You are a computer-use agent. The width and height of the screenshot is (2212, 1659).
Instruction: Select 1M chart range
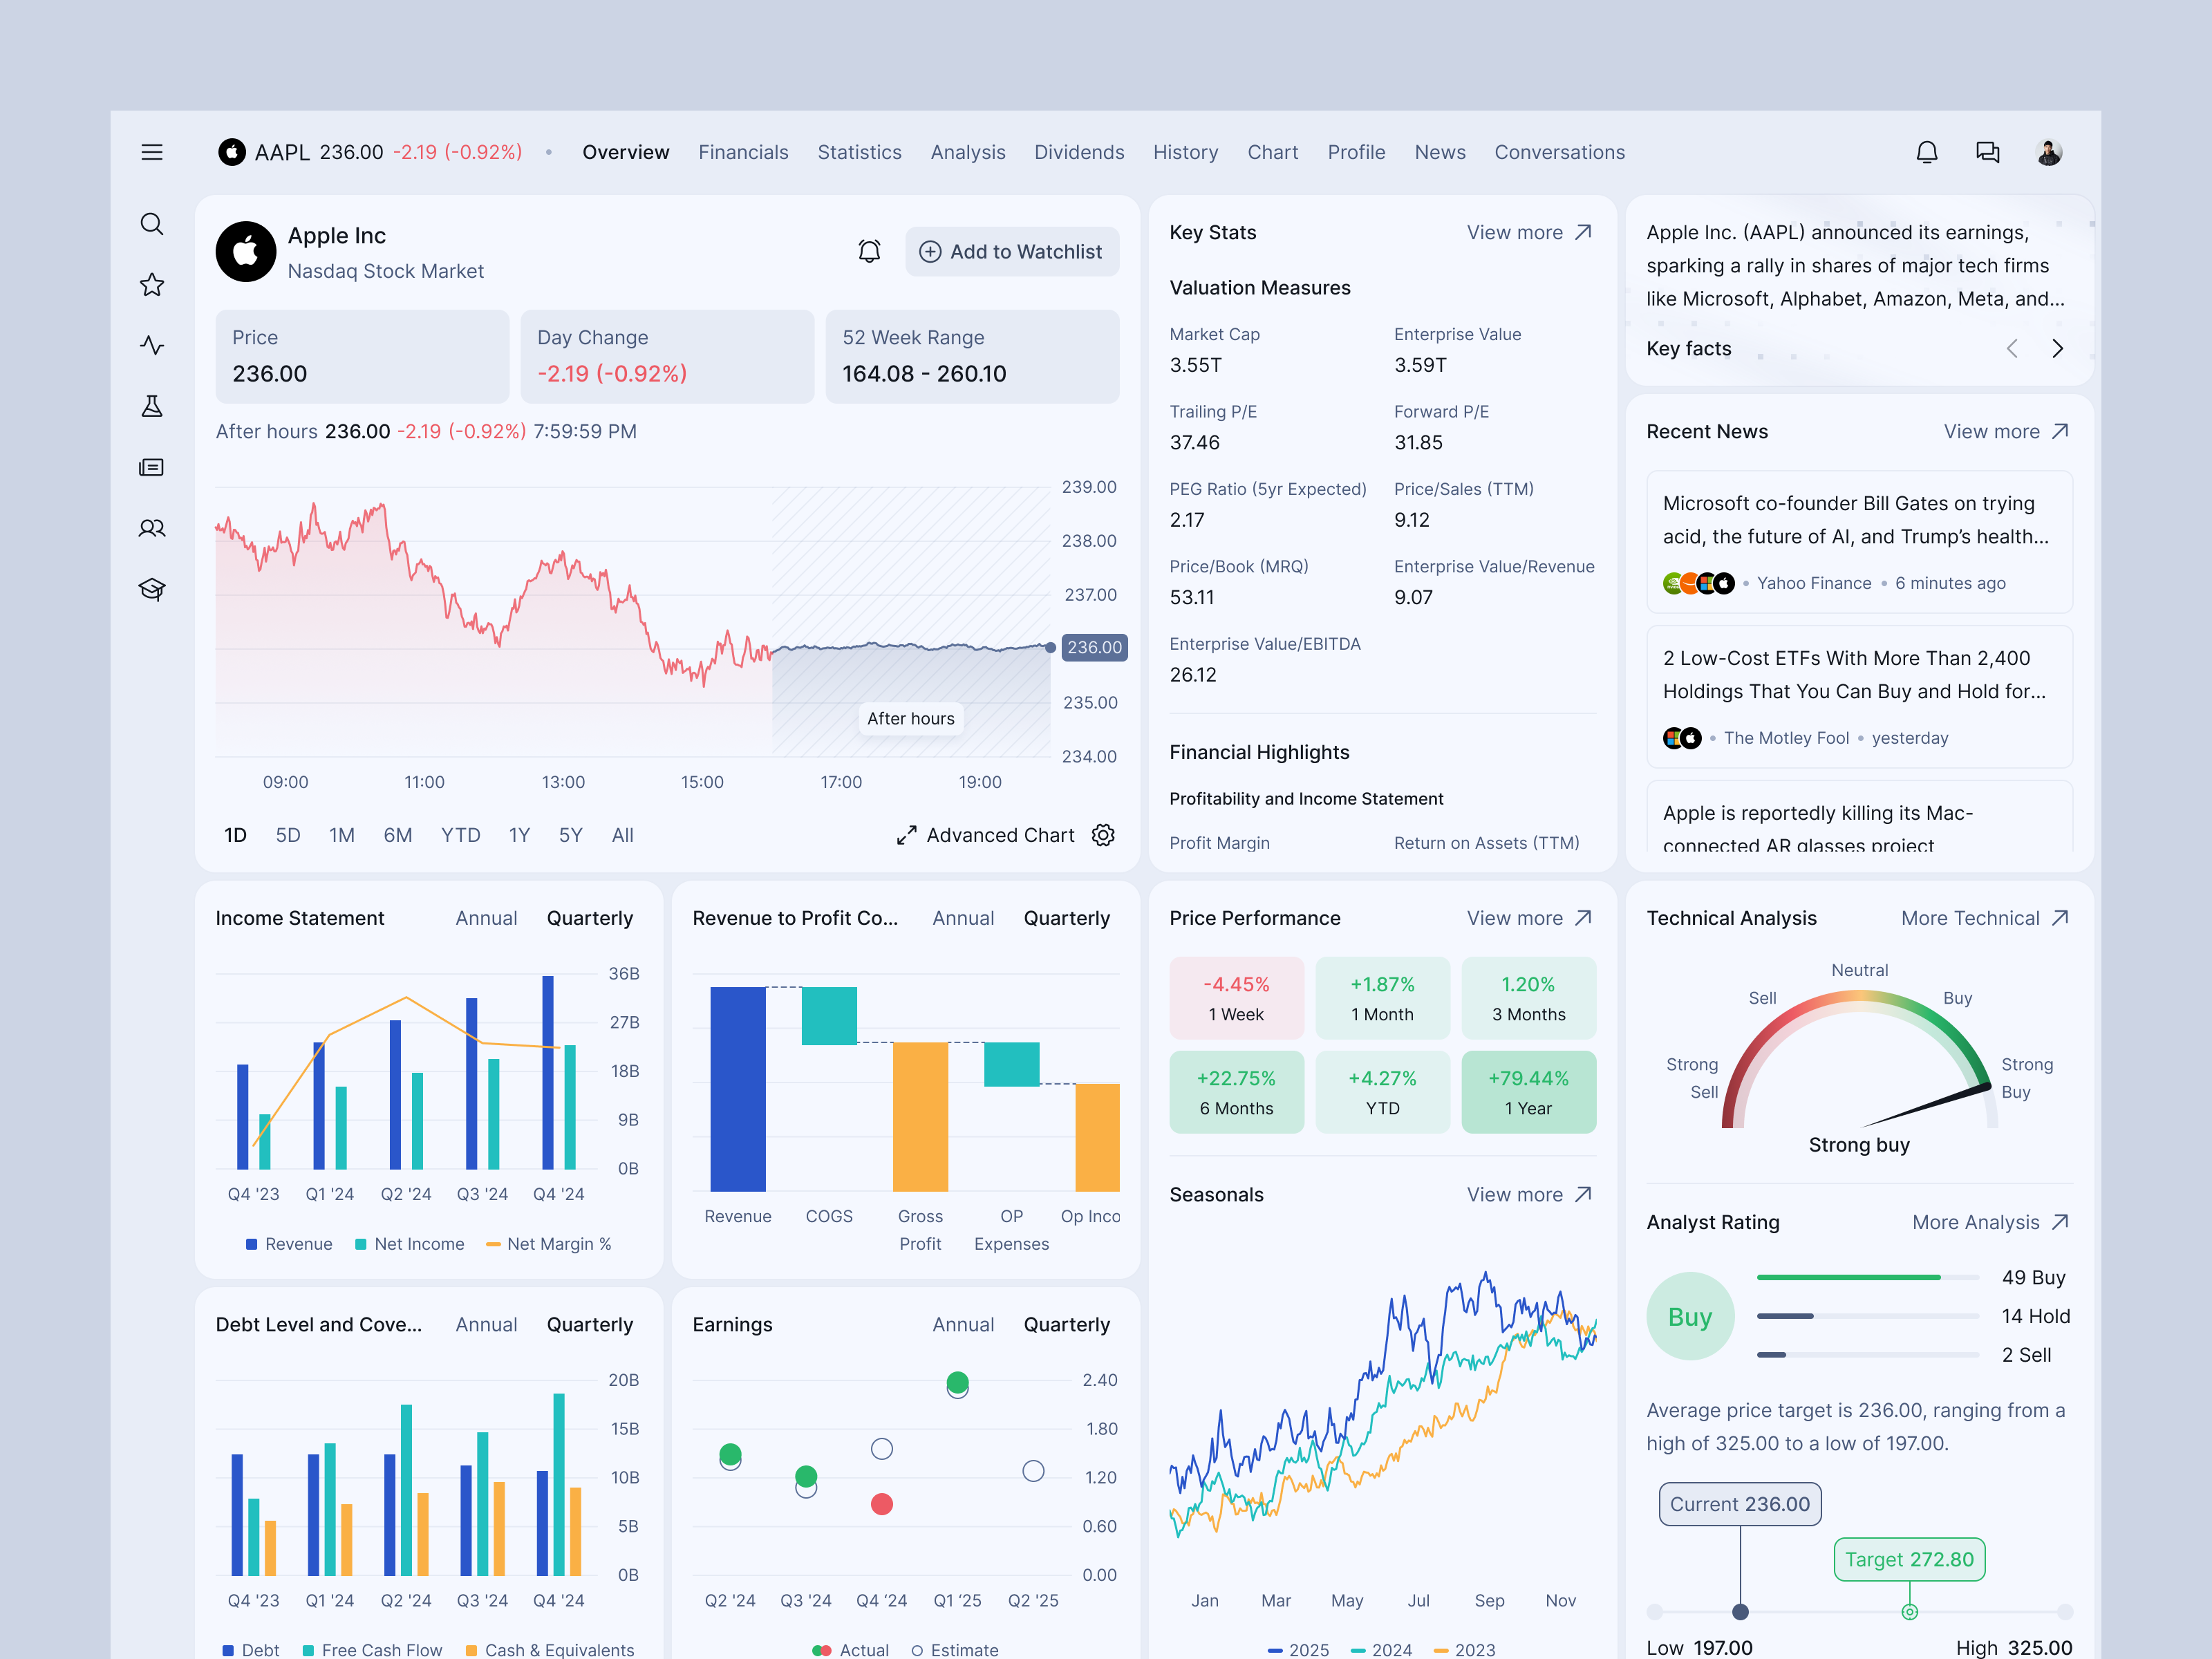[342, 835]
